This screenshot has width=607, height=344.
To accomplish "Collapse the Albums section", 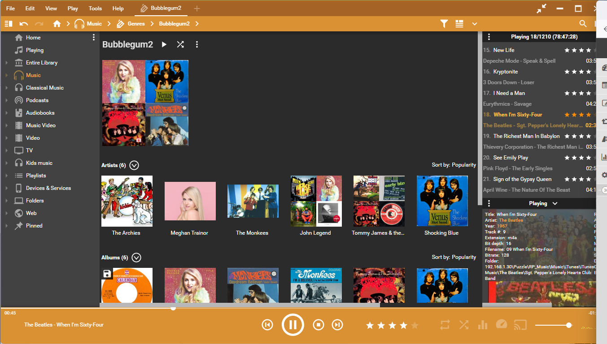I will click(136, 258).
